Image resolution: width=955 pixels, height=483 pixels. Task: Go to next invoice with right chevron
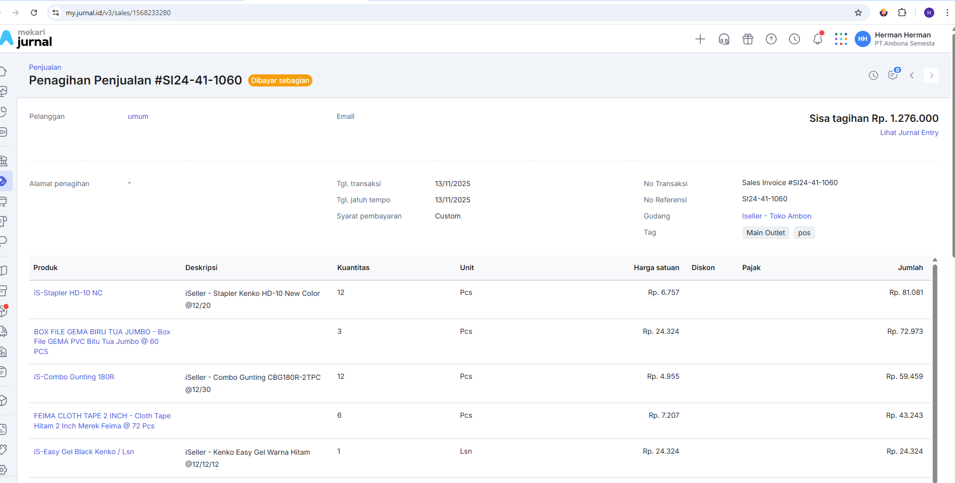(931, 75)
